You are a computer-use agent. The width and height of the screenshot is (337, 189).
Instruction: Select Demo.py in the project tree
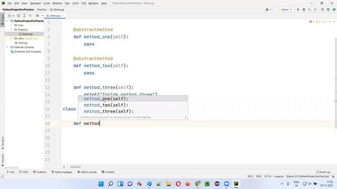coord(25,34)
